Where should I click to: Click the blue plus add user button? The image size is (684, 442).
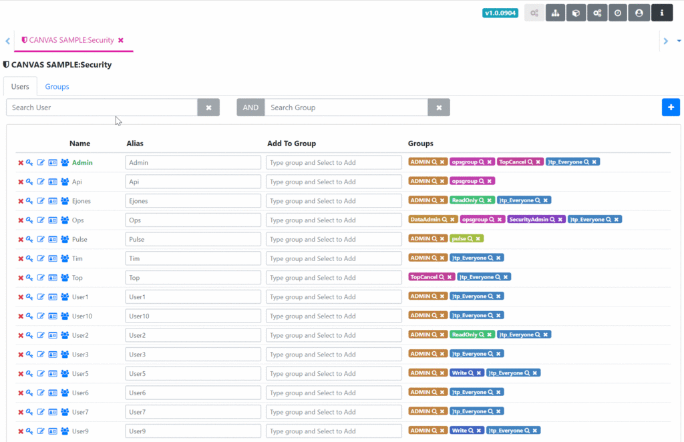[671, 107]
